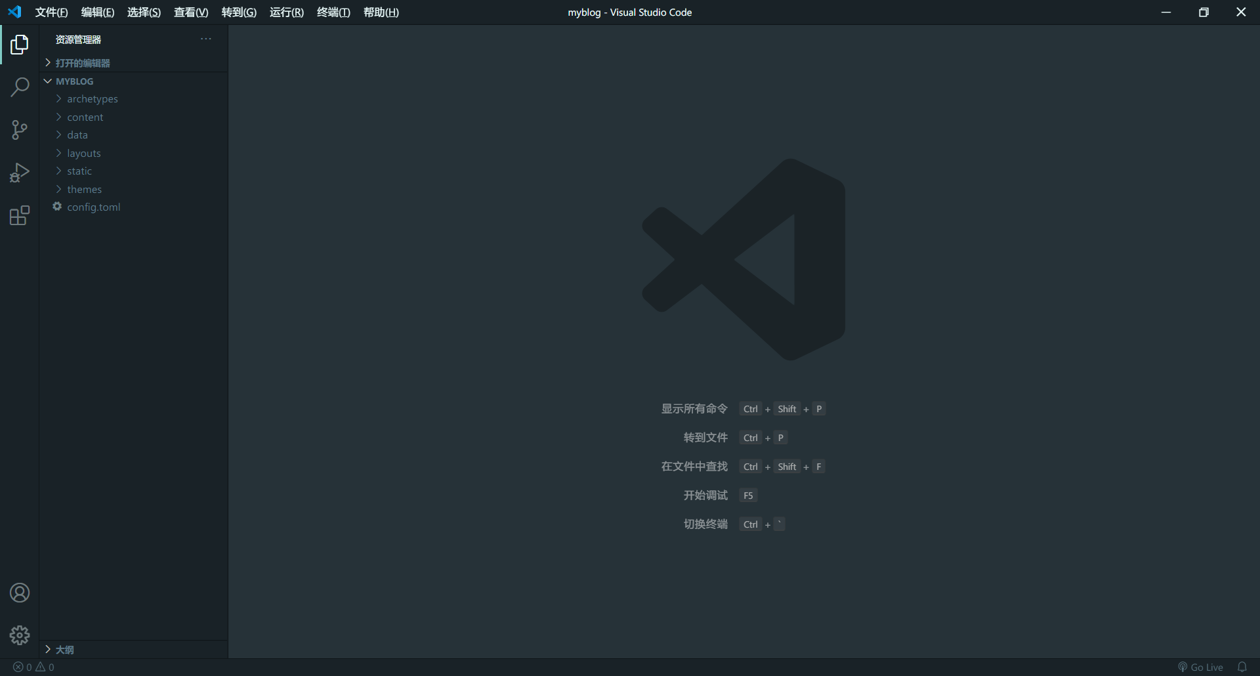Click the VS Code logo in title bar

tap(14, 12)
